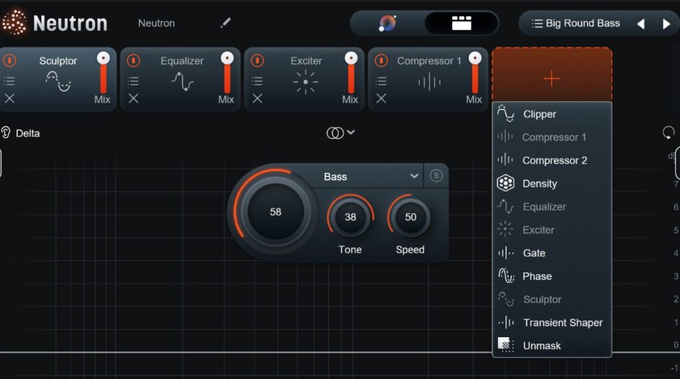Click the Sculptor solo S button

[436, 176]
